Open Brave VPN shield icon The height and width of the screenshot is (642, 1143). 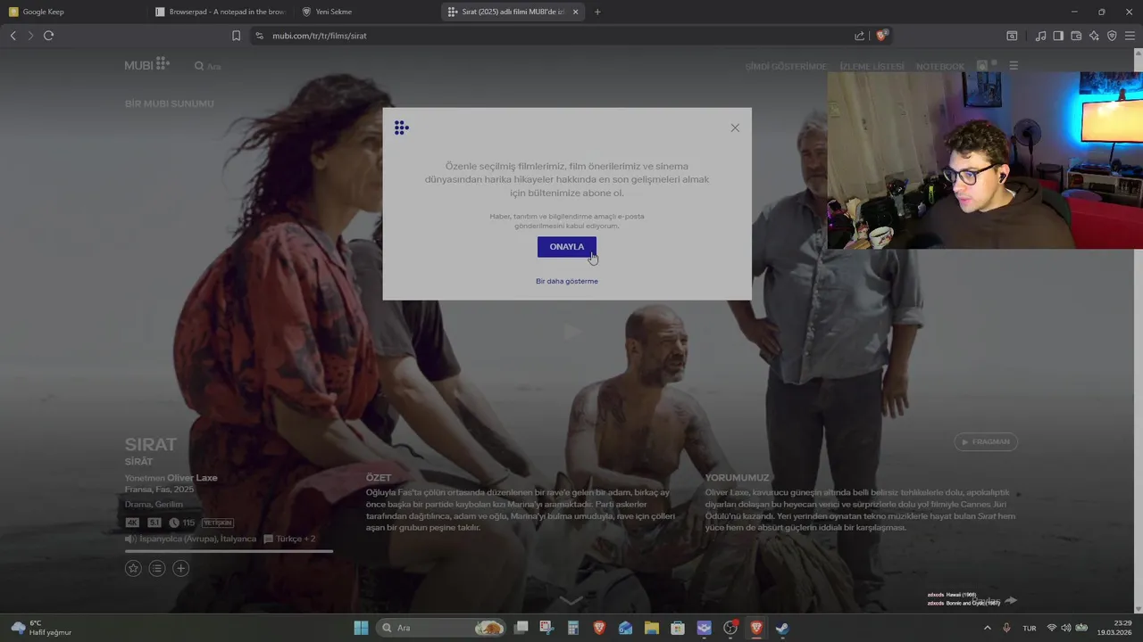pyautogui.click(x=1112, y=36)
